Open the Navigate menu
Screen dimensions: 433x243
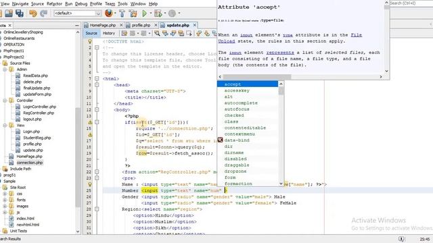point(20,4)
